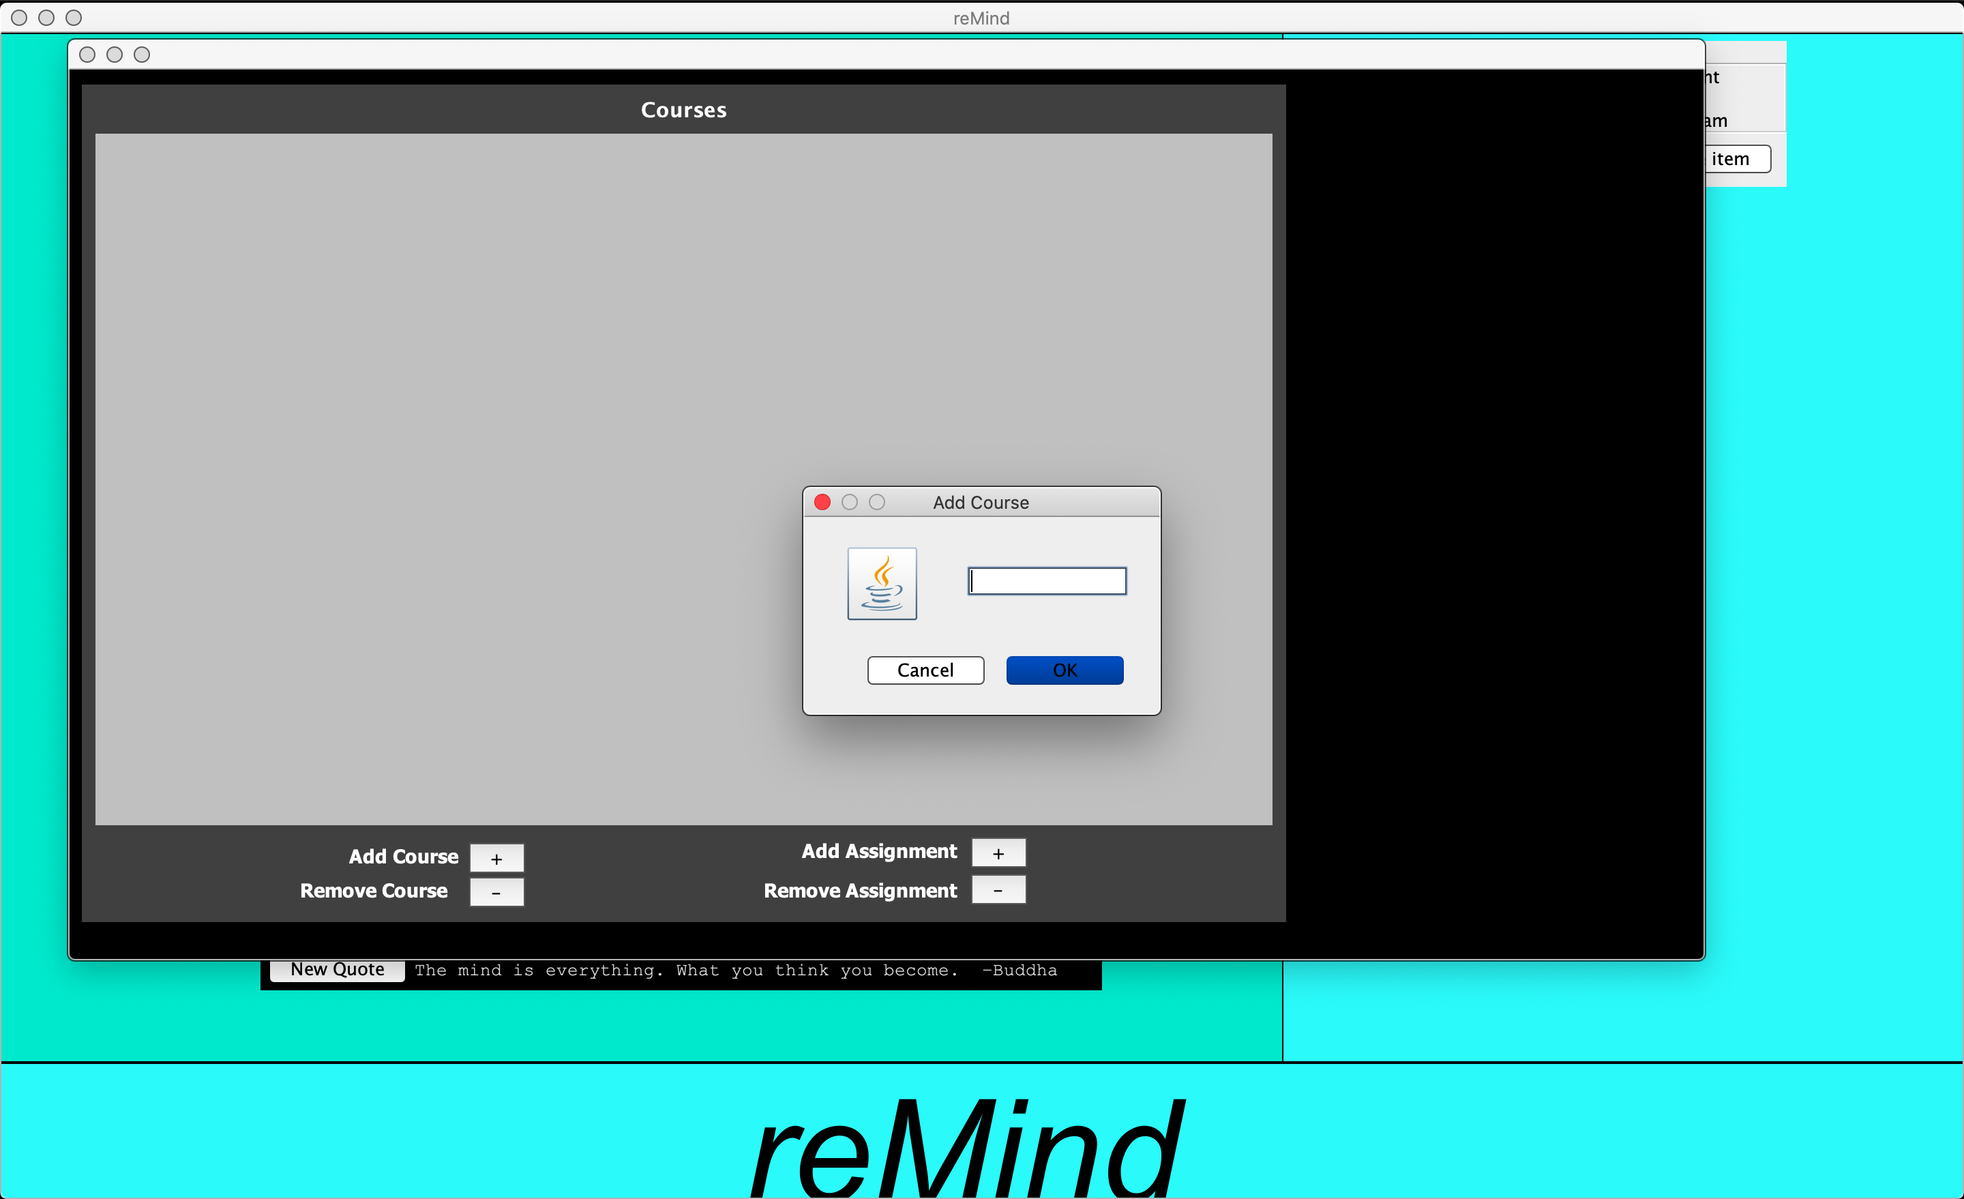Click the Add Course plus button

pyautogui.click(x=496, y=859)
